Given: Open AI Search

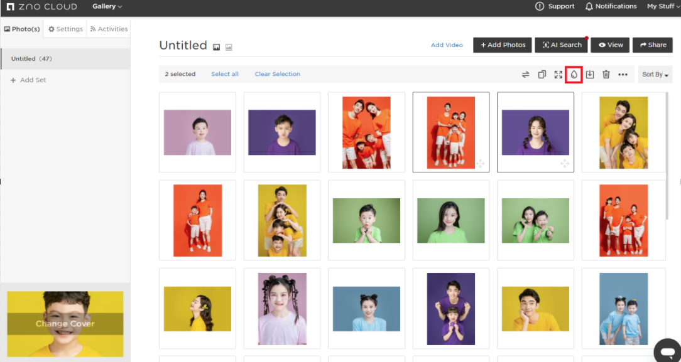Looking at the screenshot, I should pos(561,45).
